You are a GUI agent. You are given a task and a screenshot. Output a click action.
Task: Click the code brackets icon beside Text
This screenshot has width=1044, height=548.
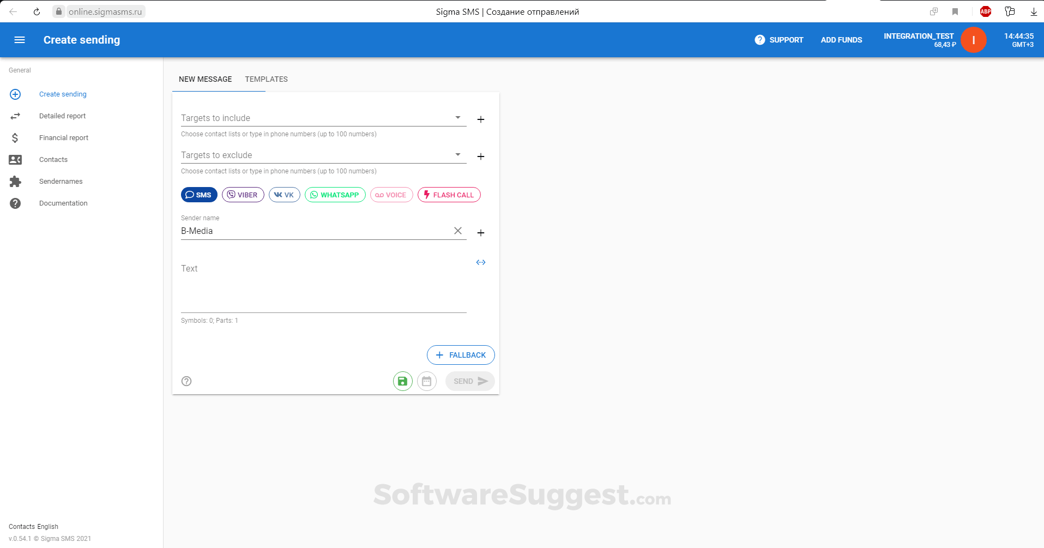pos(481,262)
